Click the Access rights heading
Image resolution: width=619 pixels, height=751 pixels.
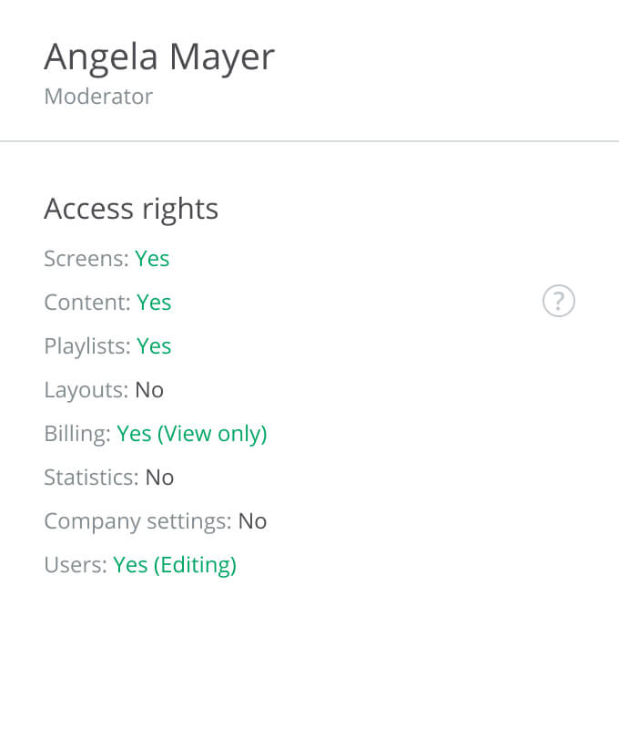pyautogui.click(x=131, y=209)
